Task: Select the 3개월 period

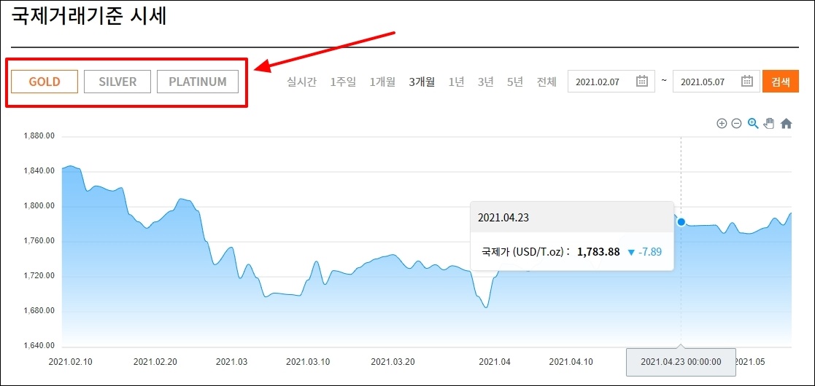Action: (422, 82)
